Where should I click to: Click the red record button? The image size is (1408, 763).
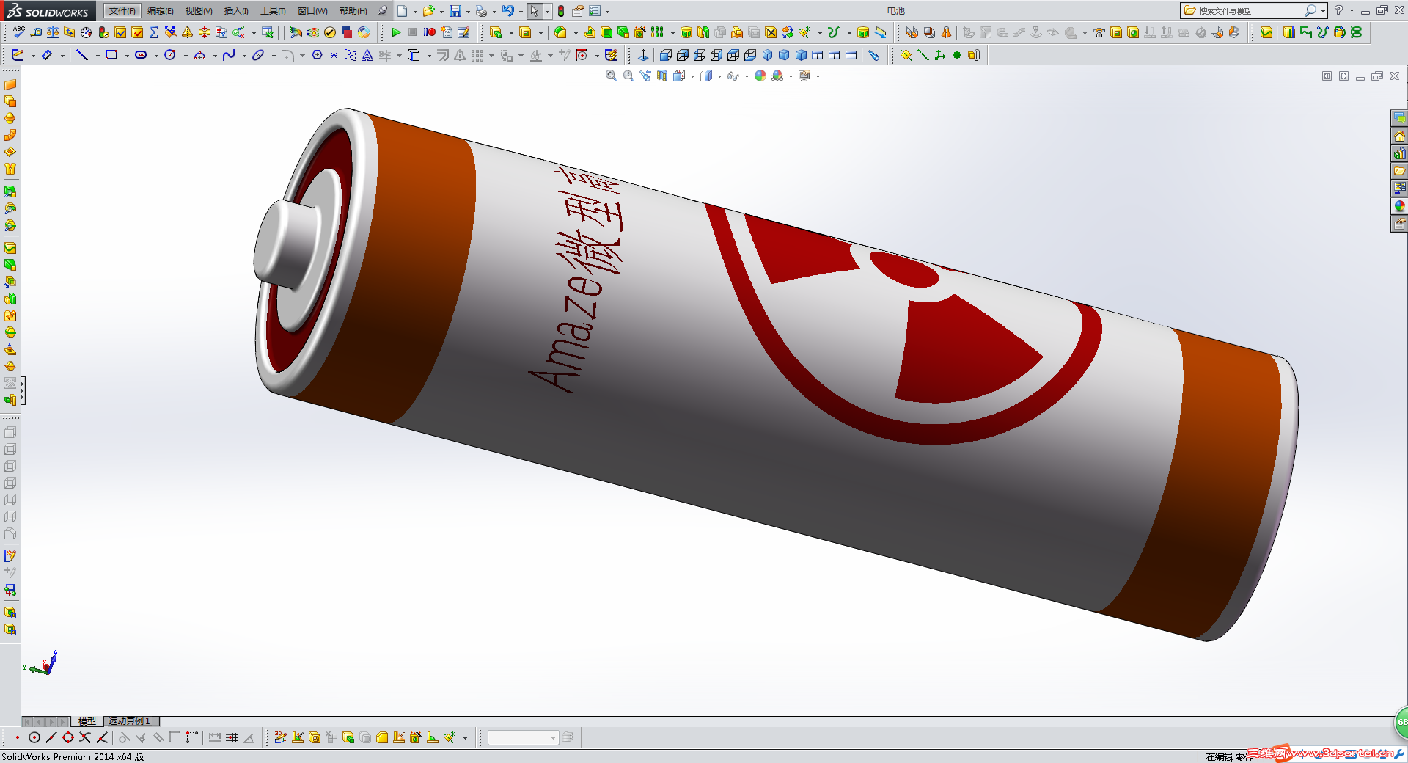coord(430,32)
